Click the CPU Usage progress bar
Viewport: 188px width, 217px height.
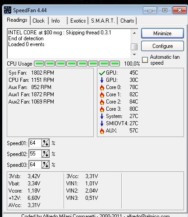pos(77,64)
